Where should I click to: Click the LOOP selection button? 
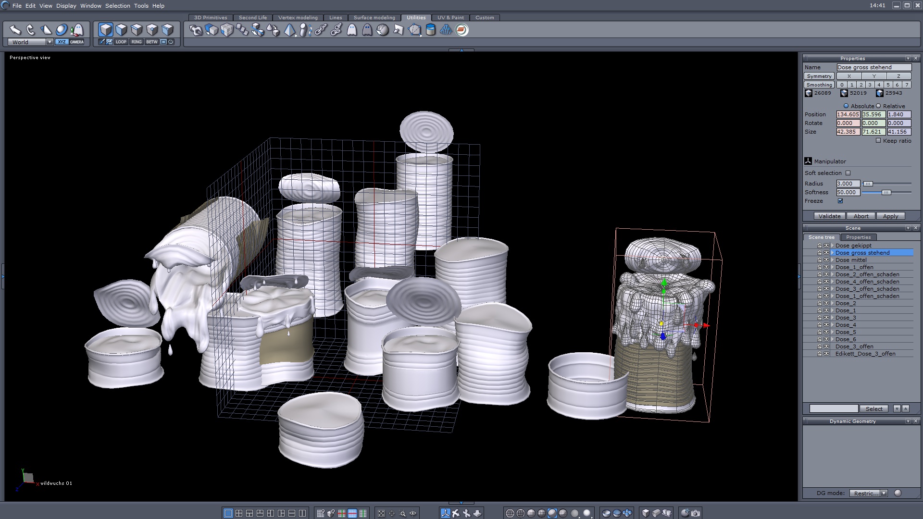pos(121,42)
